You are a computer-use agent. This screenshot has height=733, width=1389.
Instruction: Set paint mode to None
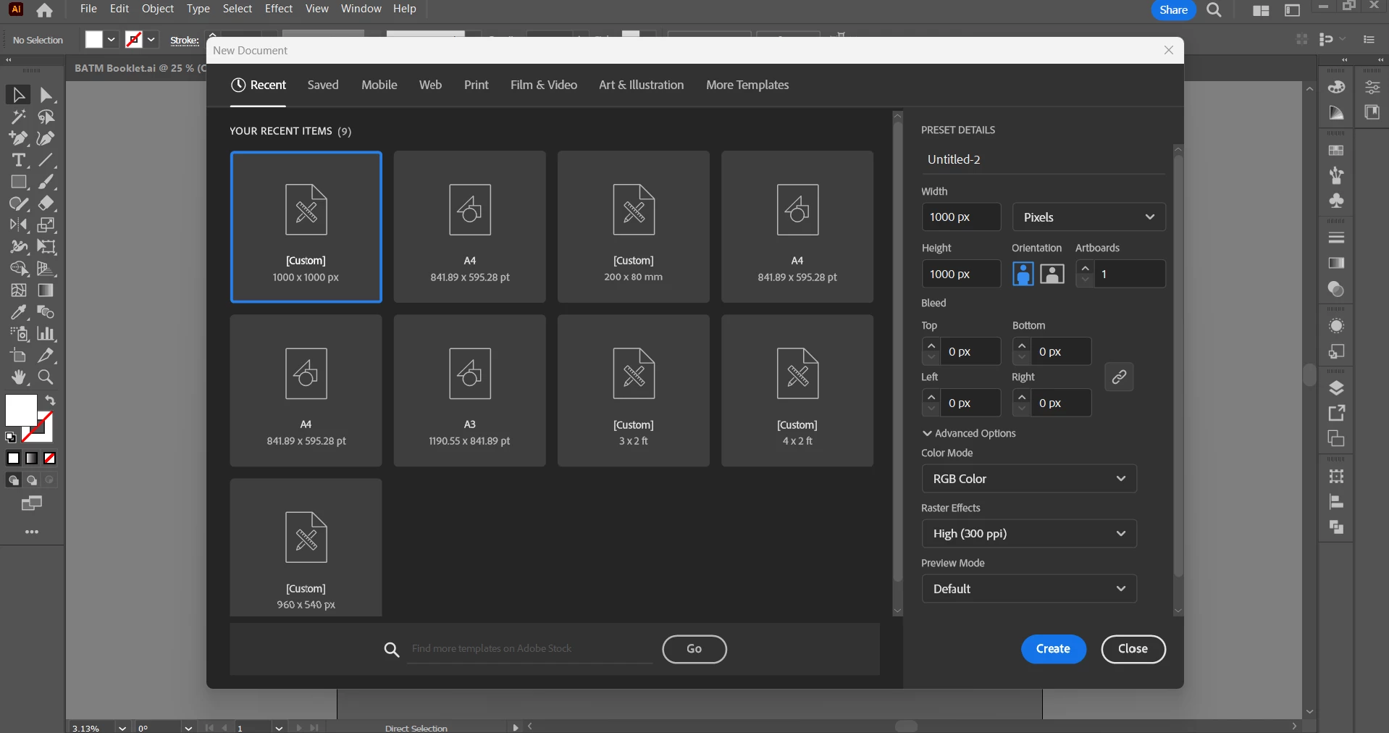50,458
